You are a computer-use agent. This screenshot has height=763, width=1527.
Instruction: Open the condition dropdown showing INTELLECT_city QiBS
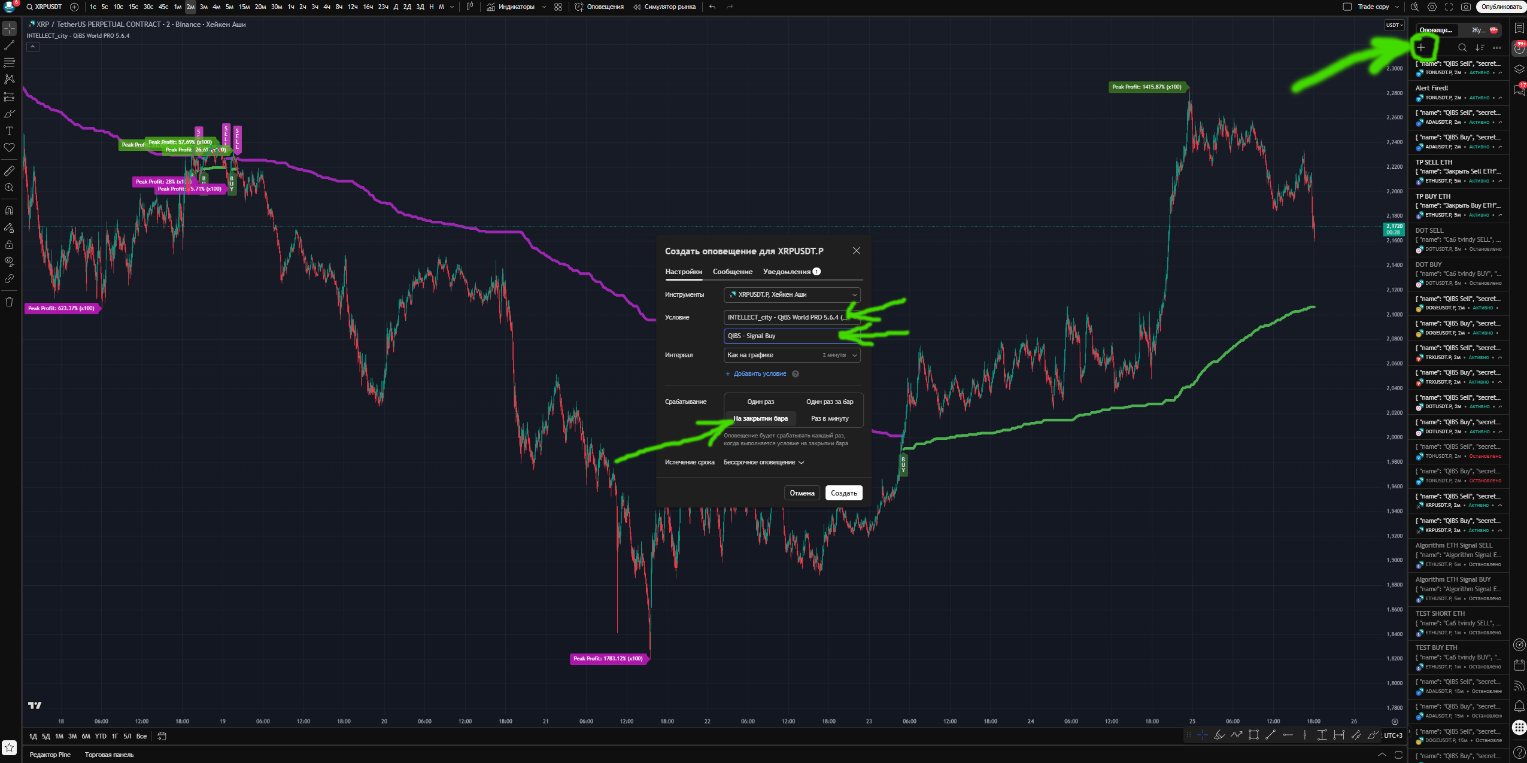[792, 317]
